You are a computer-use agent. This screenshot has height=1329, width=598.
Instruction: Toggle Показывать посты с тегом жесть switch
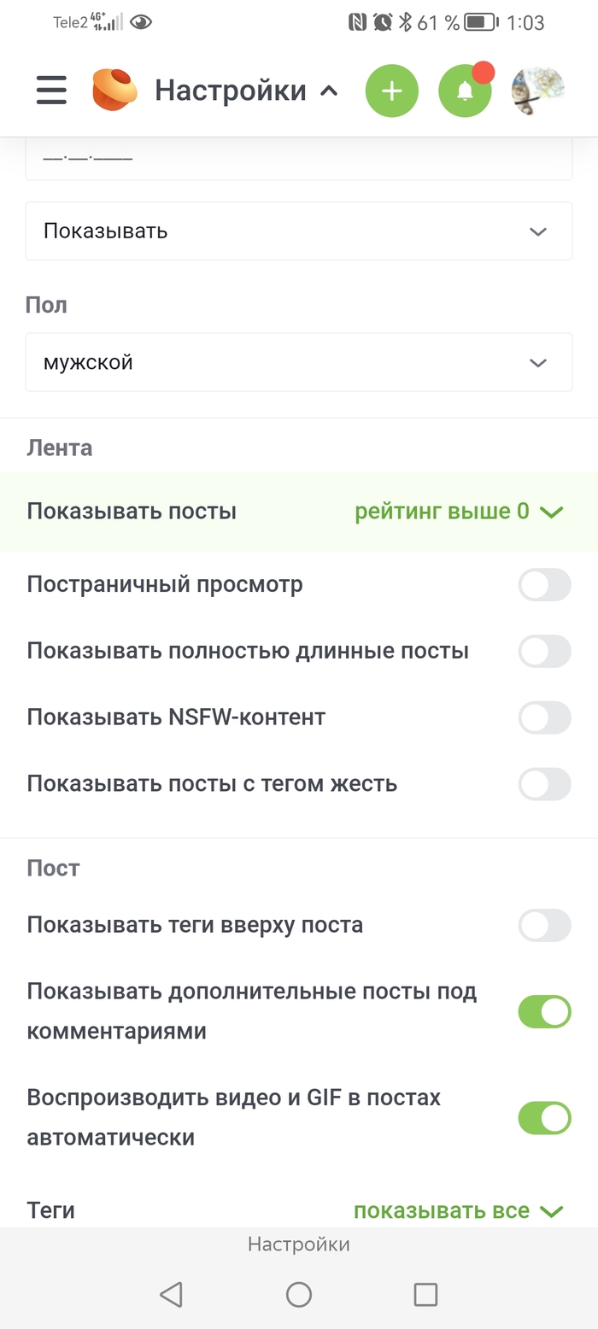pos(544,783)
